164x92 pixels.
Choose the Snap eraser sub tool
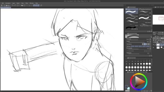(x=132, y=22)
